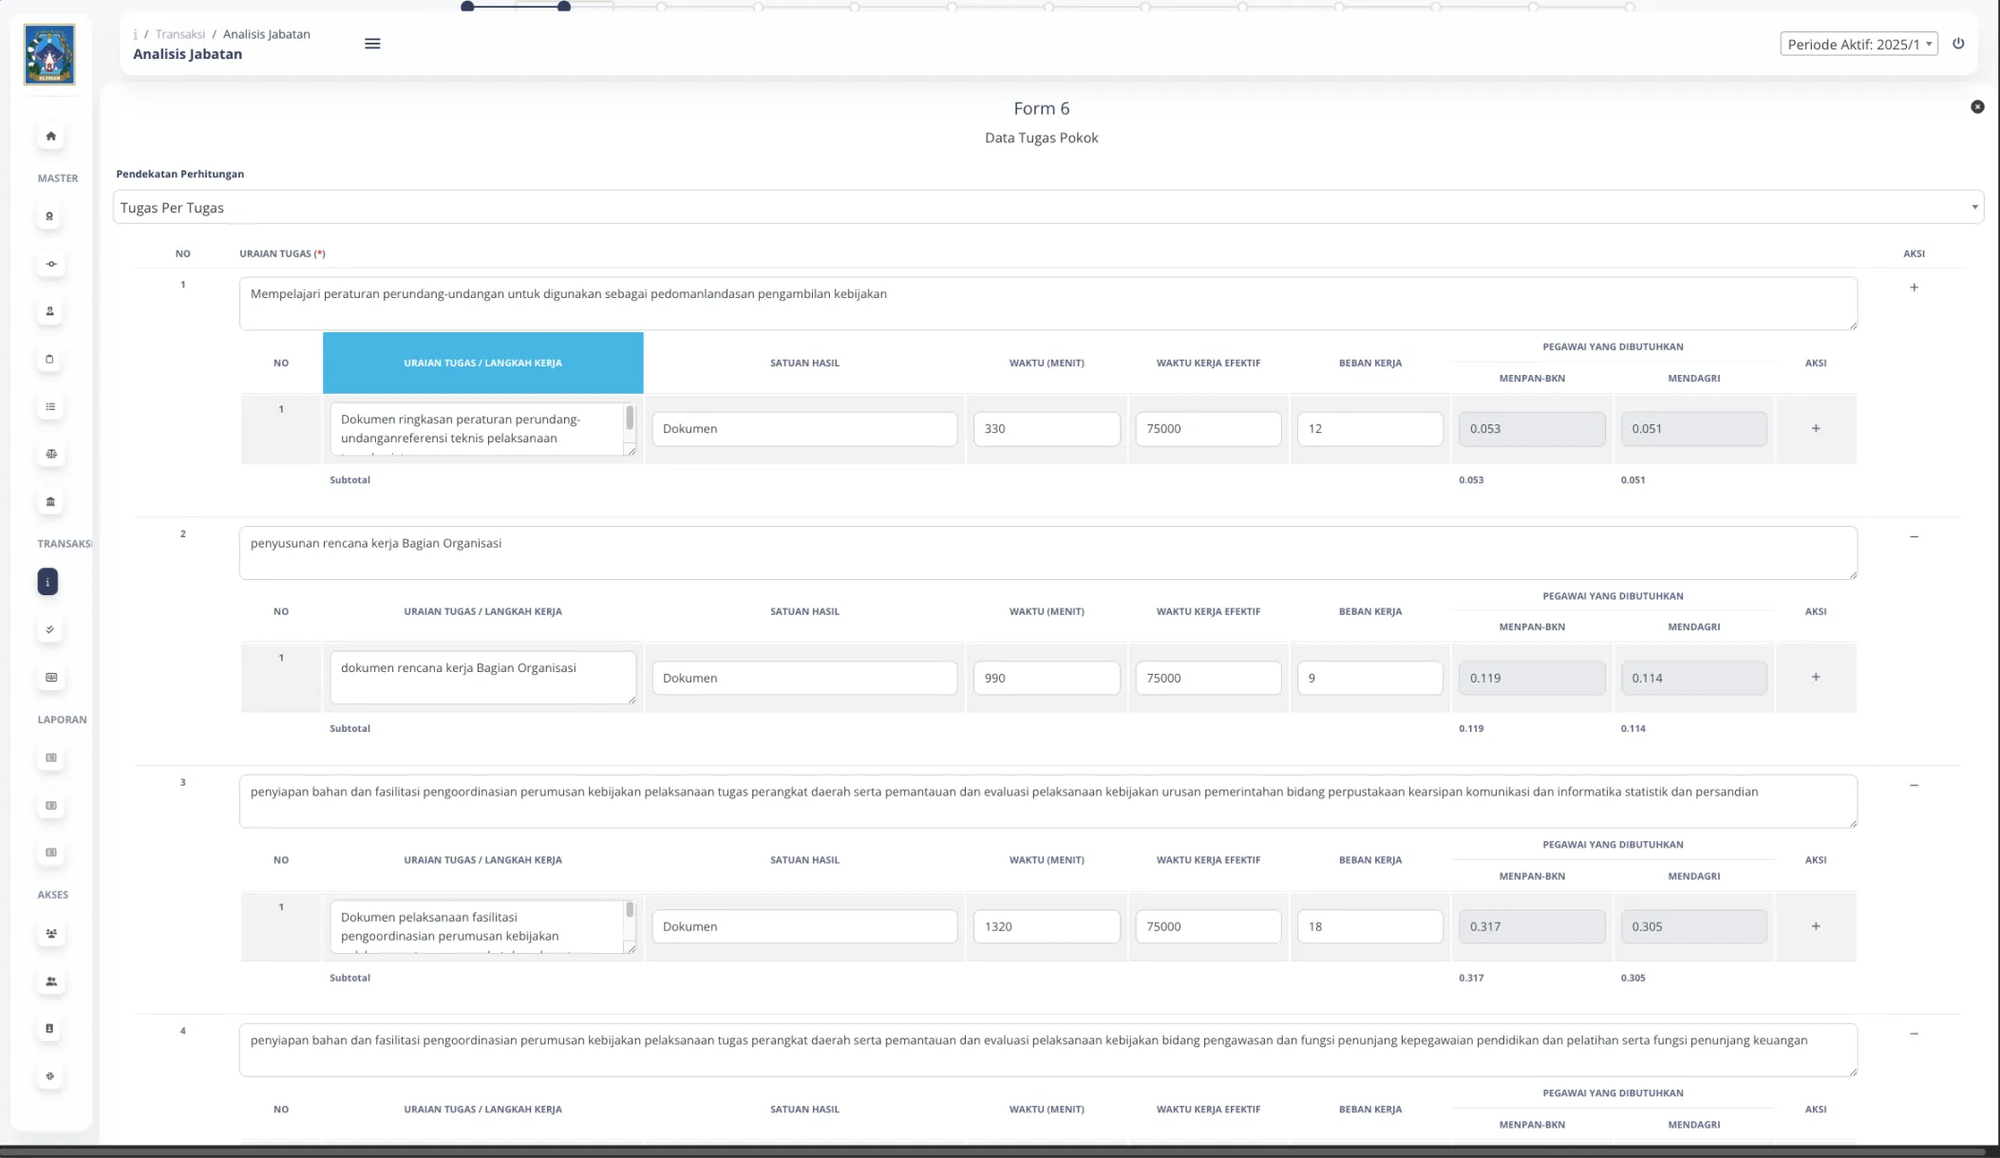
Task: Open the Periode Aktif 2025/1 dropdown
Action: coord(1858,44)
